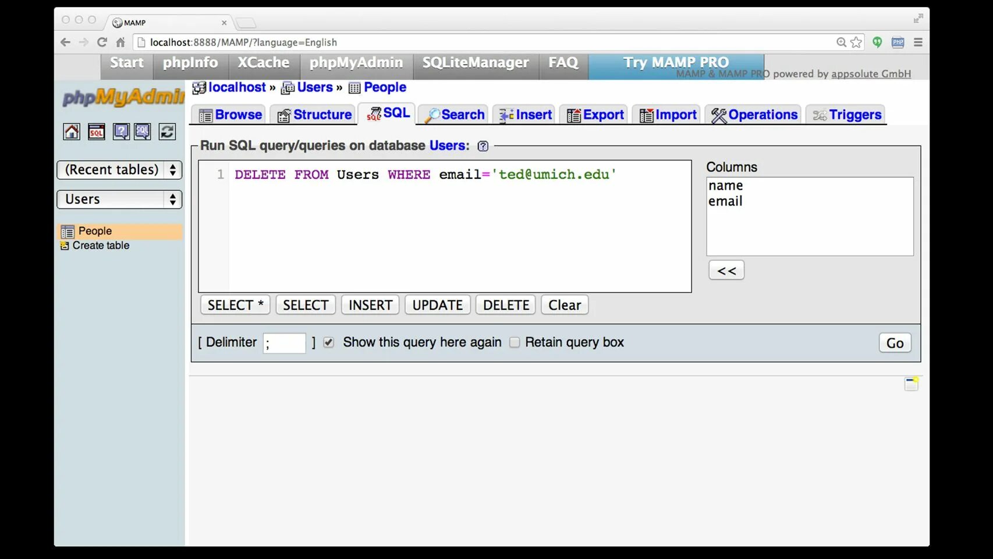Go to the Export tab
The height and width of the screenshot is (559, 993).
[595, 115]
